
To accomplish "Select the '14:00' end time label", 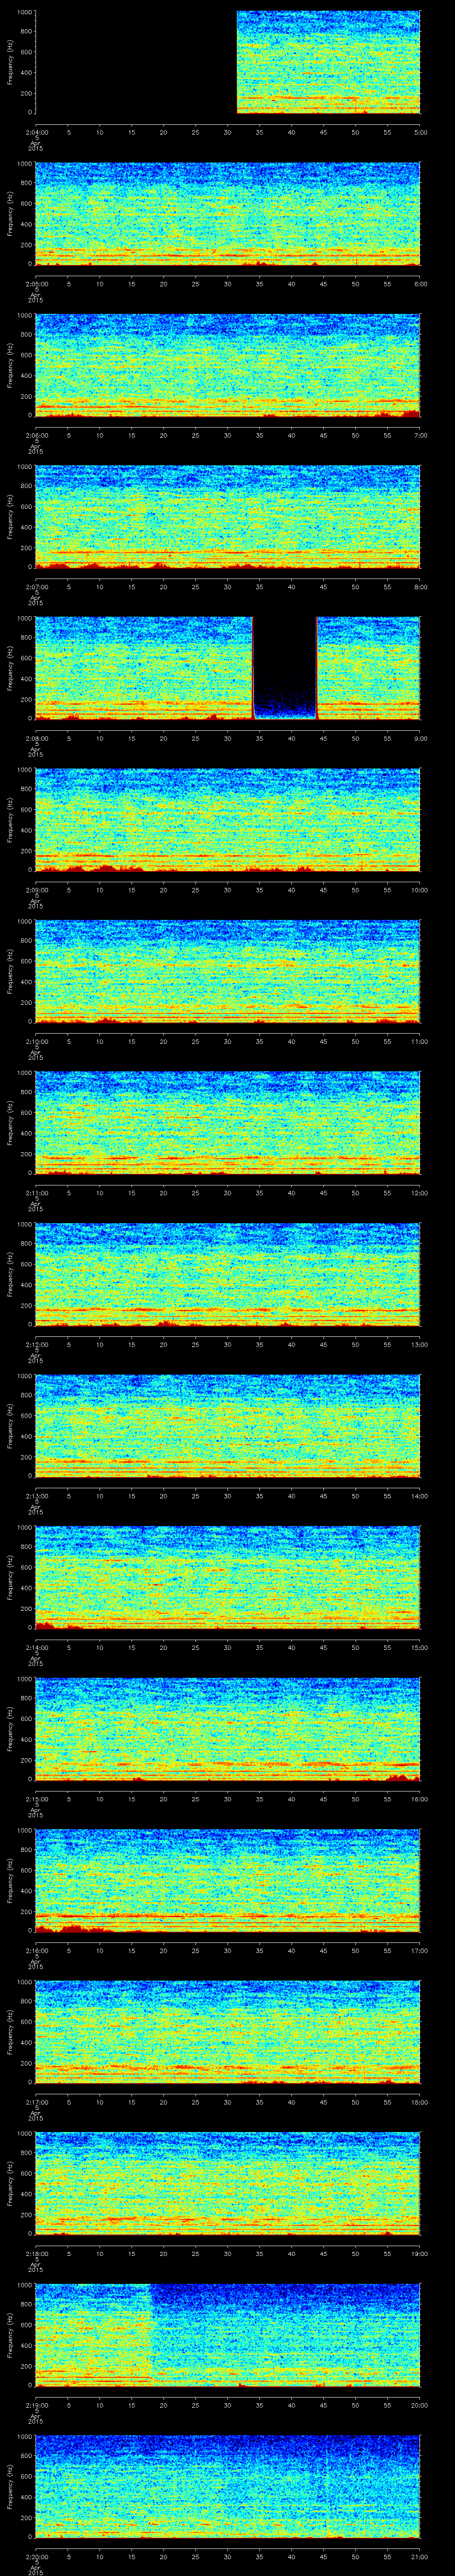I will pyautogui.click(x=420, y=1496).
